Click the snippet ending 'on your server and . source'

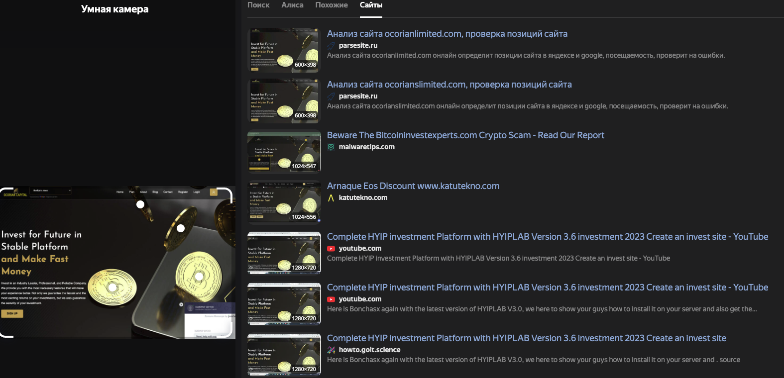click(x=534, y=360)
